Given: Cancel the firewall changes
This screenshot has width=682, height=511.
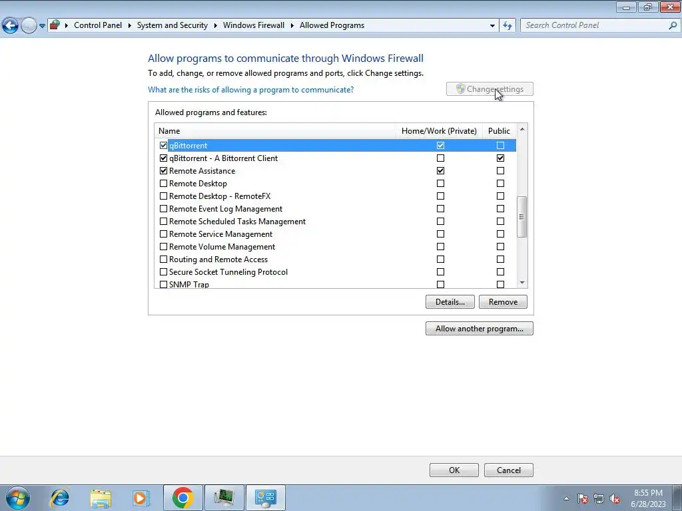Looking at the screenshot, I should pos(508,470).
